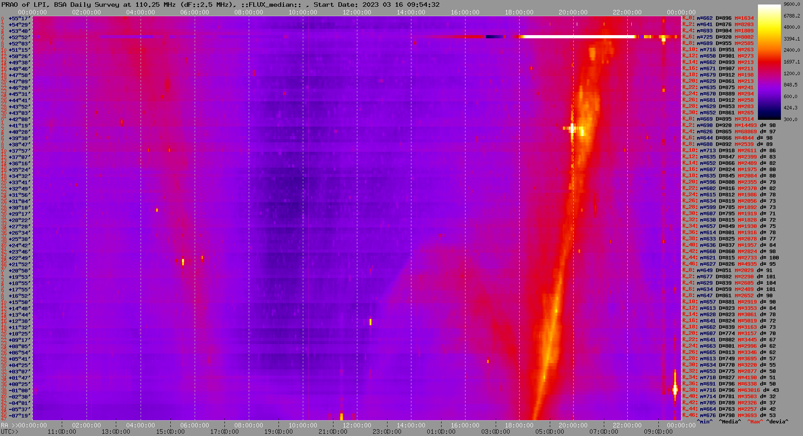Click the '^devia^' column legend
The width and height of the screenshot is (803, 436).
(x=777, y=422)
